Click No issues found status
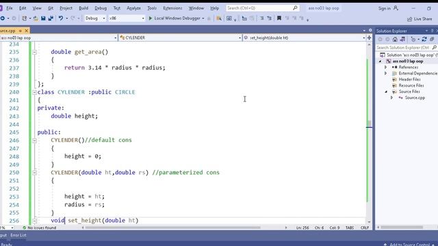This screenshot has width=438, height=246. click(x=39, y=228)
